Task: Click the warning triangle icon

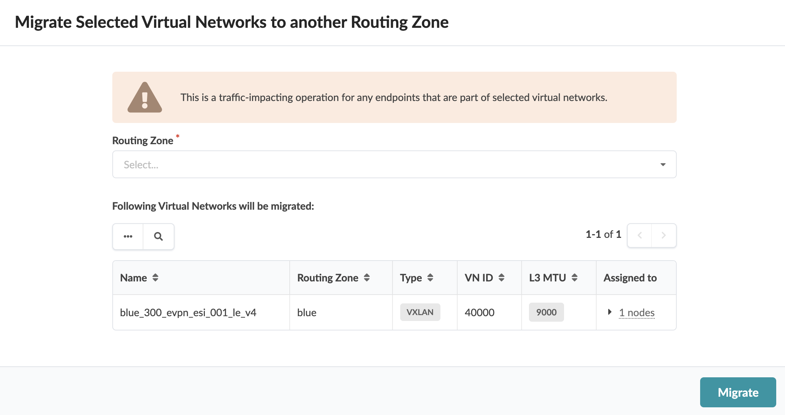Action: point(144,98)
